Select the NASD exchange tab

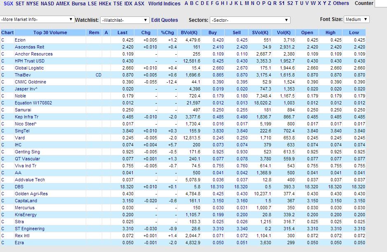point(47,3)
